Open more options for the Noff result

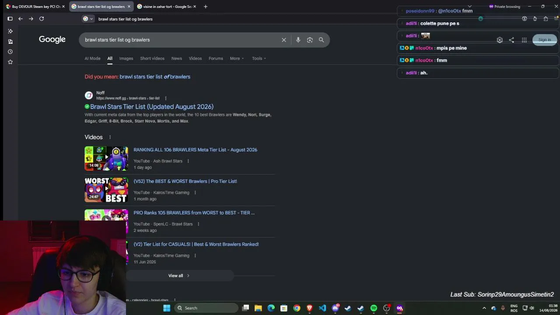[165, 98]
